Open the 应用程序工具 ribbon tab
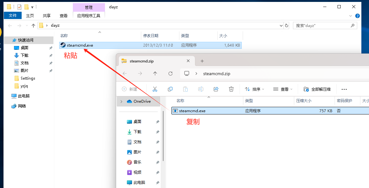 tap(89, 16)
